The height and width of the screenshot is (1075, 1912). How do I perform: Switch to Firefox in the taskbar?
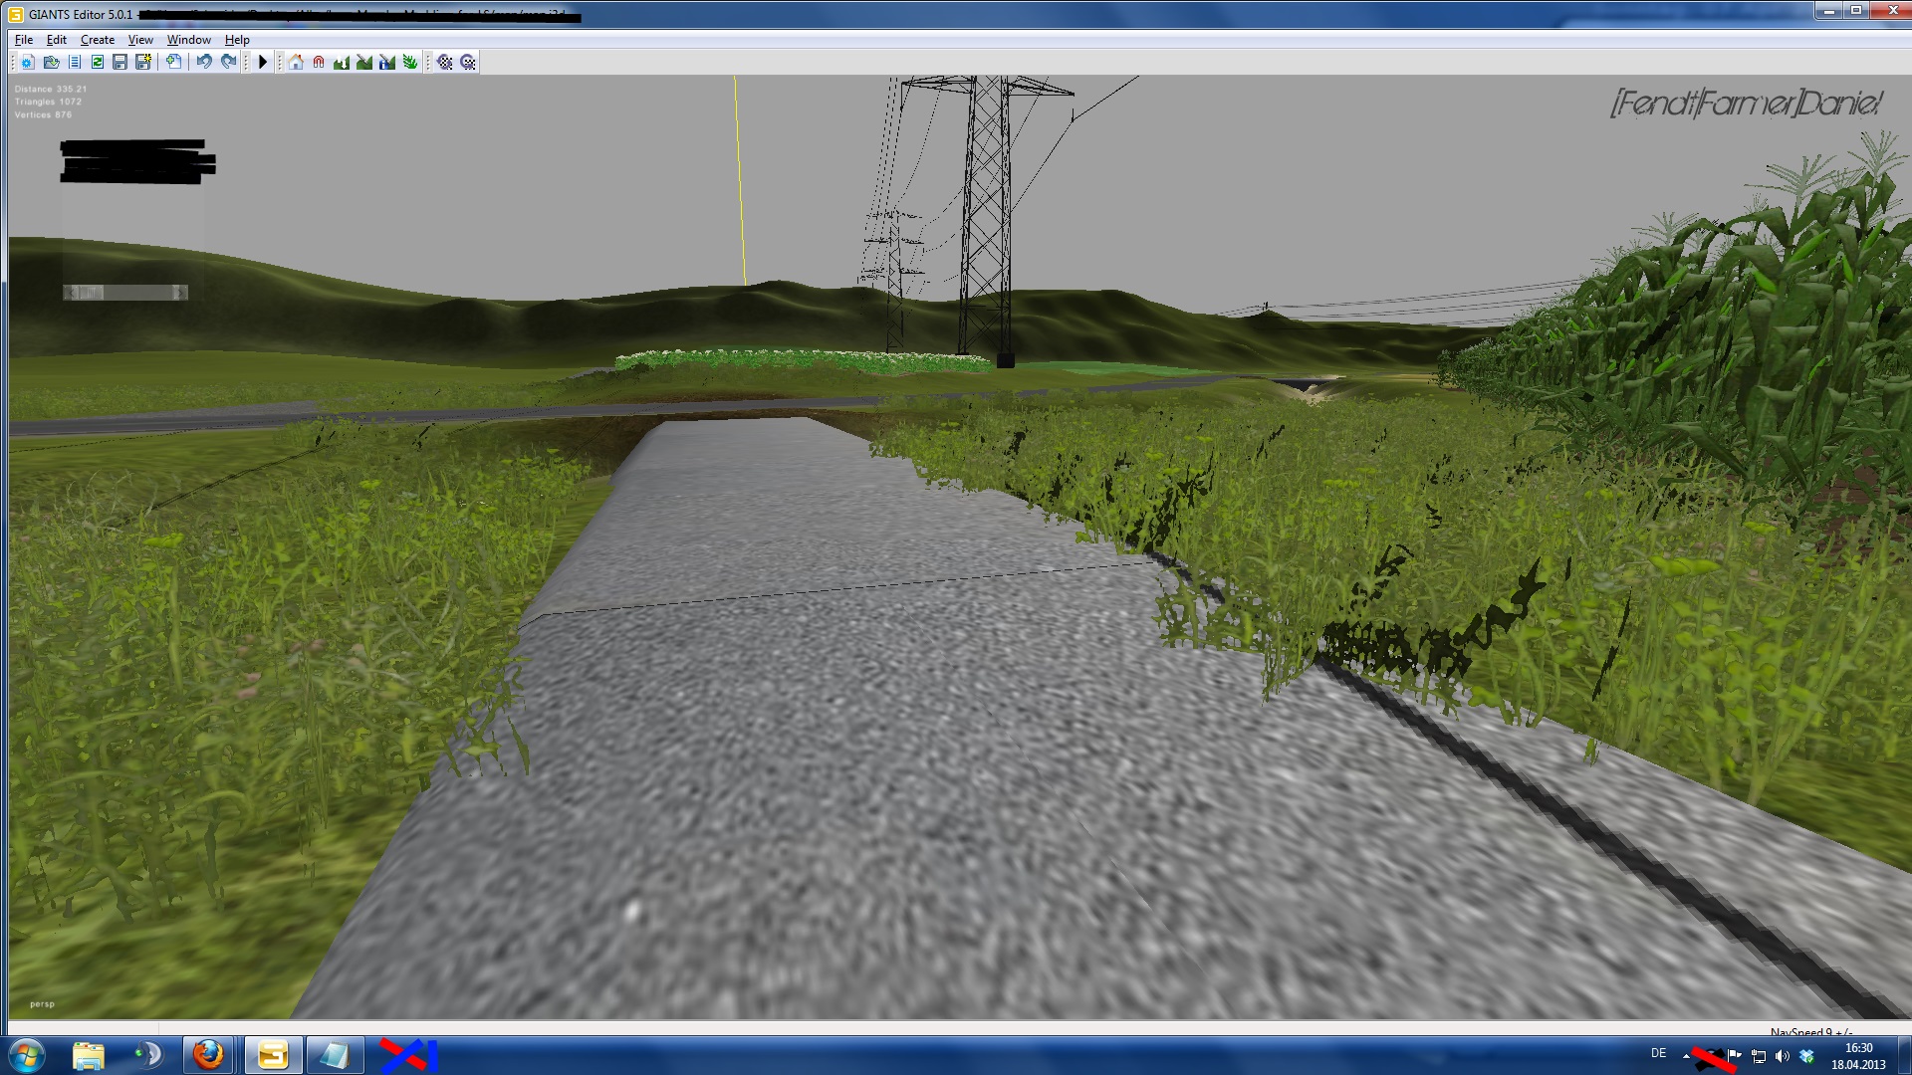click(x=209, y=1055)
